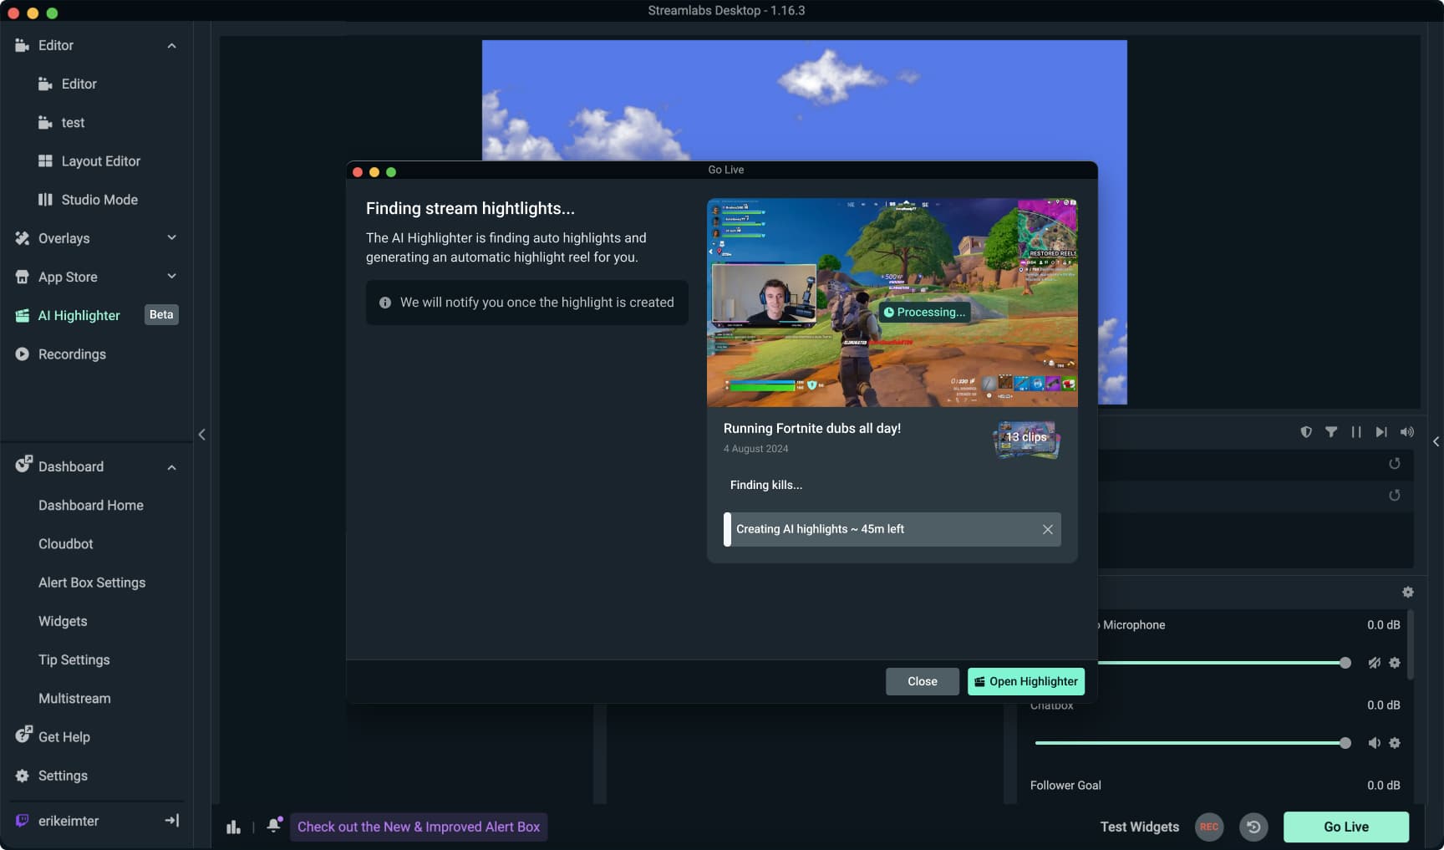1444x850 pixels.
Task: Mute the Chatbox audio source
Action: 1374,743
